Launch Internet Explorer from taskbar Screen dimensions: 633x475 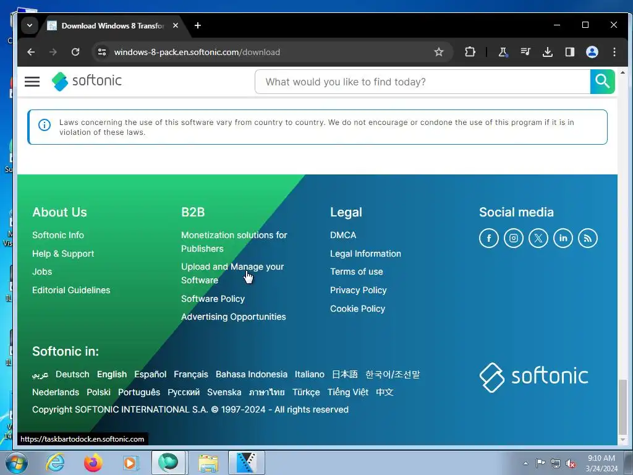click(x=55, y=463)
